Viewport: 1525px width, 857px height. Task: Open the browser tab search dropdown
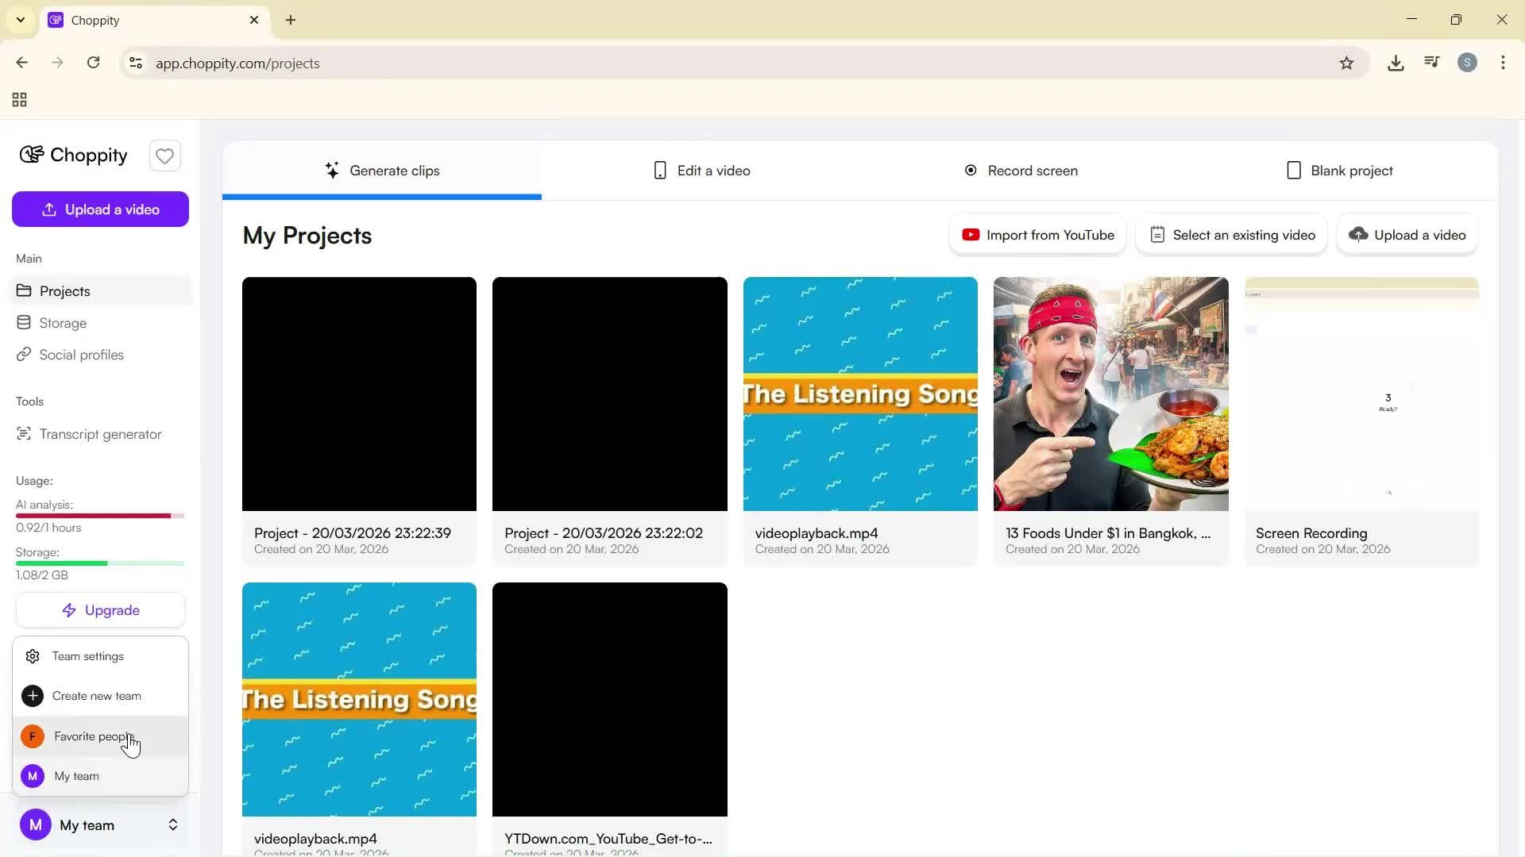[20, 20]
